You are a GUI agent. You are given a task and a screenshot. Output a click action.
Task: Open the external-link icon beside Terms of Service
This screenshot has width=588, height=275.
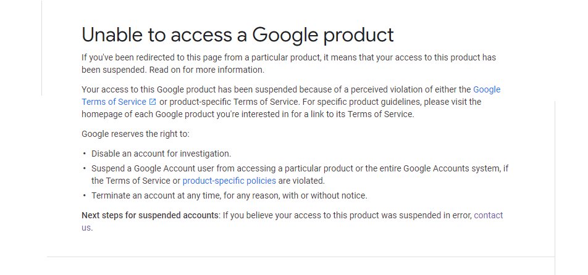coord(153,102)
